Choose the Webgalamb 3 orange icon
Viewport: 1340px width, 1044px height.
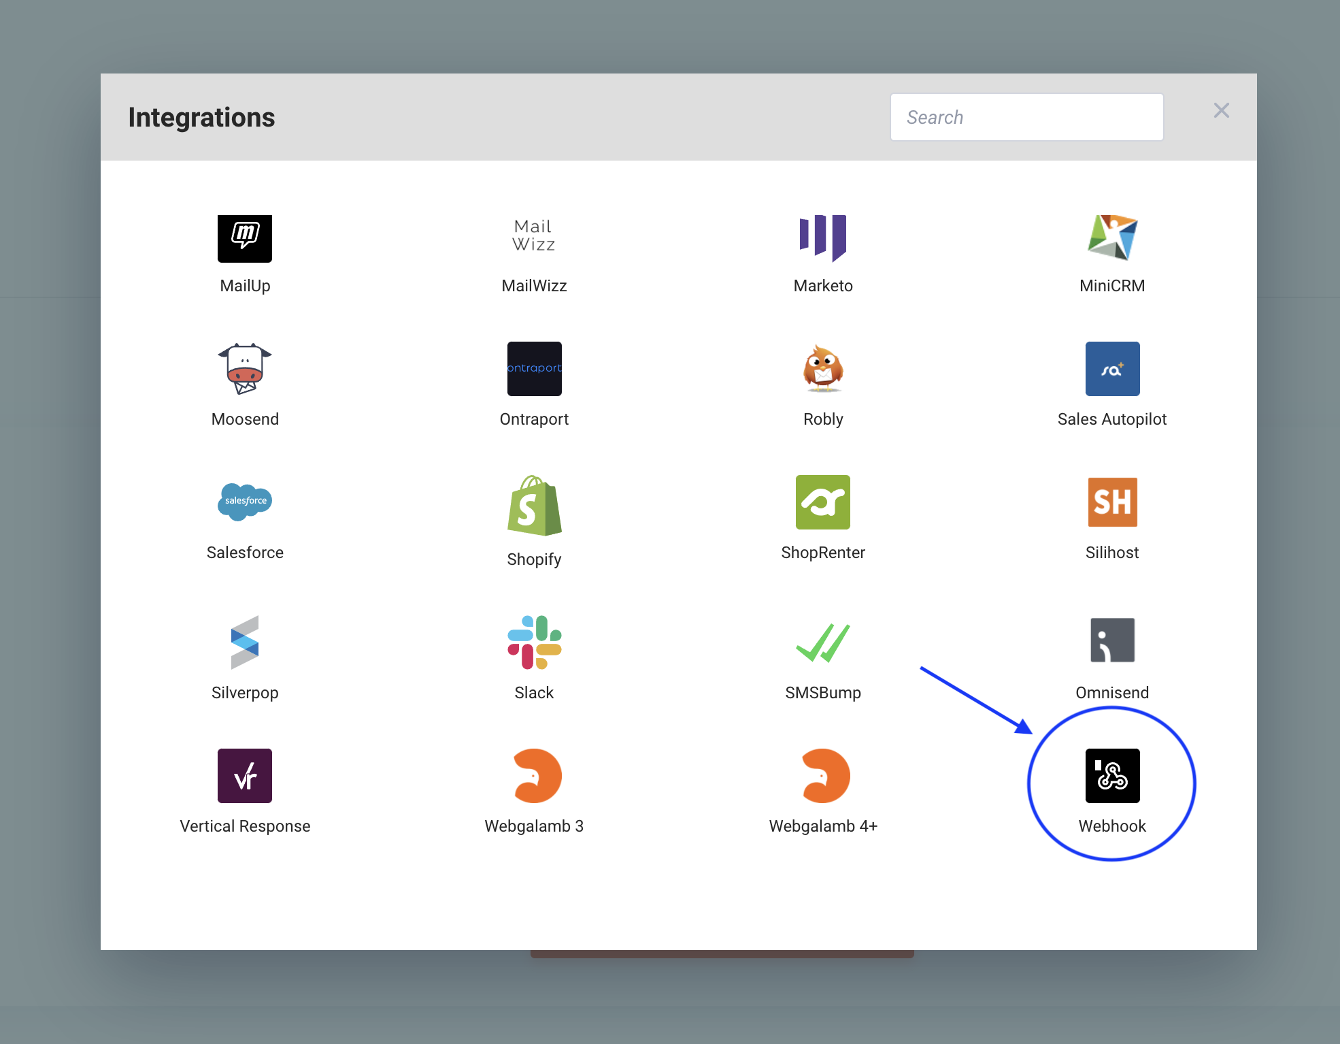(x=537, y=776)
